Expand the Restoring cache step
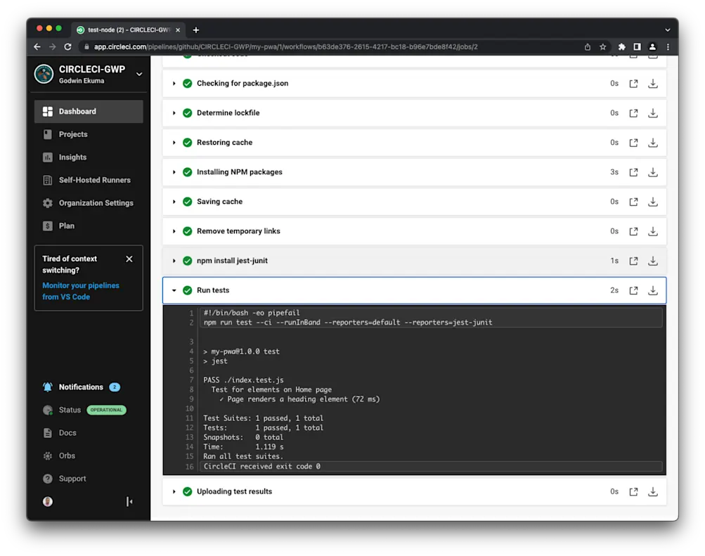 pos(174,143)
